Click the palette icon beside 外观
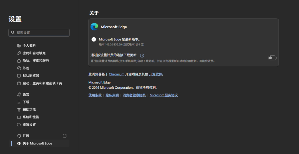This screenshot has width=299, height=154. pyautogui.click(x=19, y=68)
